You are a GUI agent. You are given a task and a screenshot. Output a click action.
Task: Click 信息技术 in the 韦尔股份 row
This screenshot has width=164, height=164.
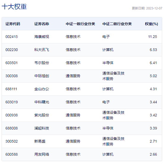73,63
